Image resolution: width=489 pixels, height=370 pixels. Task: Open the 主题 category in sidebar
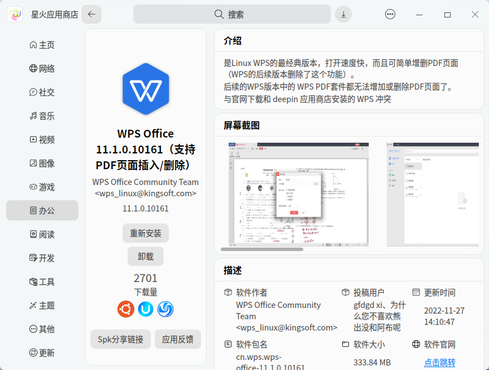tap(42, 305)
